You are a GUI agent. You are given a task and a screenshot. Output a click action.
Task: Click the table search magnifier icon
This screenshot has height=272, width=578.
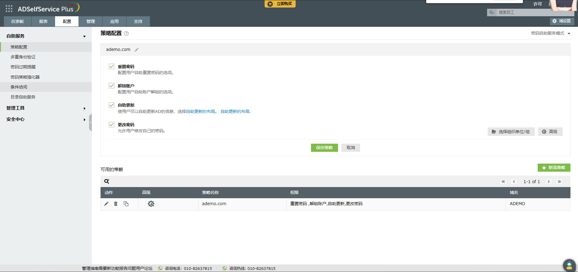(x=107, y=181)
